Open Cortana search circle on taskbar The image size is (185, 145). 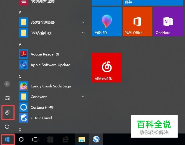coord(21,139)
